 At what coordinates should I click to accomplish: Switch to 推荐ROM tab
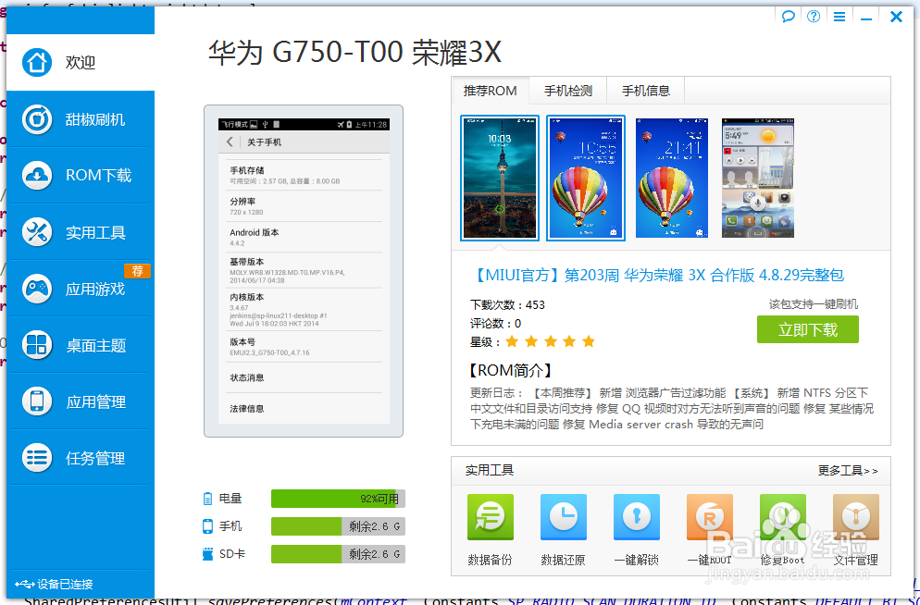pyautogui.click(x=490, y=91)
